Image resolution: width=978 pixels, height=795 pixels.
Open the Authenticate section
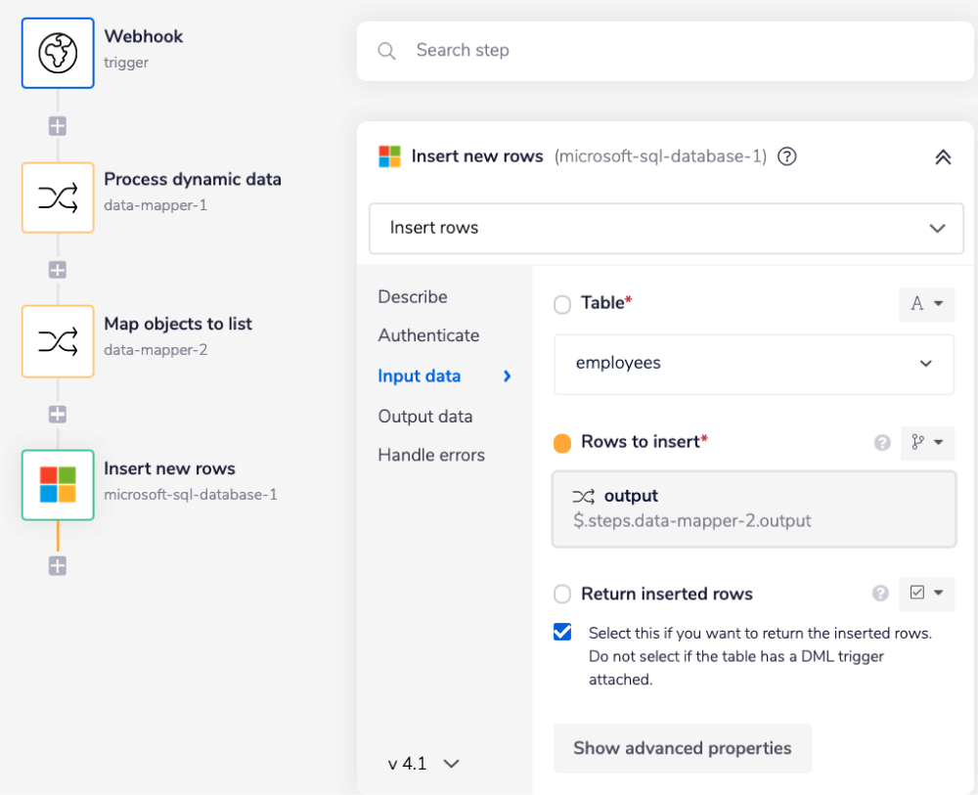coord(428,335)
